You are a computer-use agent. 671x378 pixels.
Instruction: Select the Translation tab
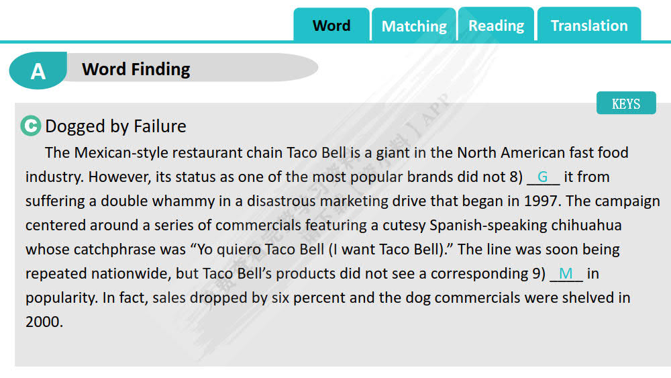pyautogui.click(x=589, y=26)
